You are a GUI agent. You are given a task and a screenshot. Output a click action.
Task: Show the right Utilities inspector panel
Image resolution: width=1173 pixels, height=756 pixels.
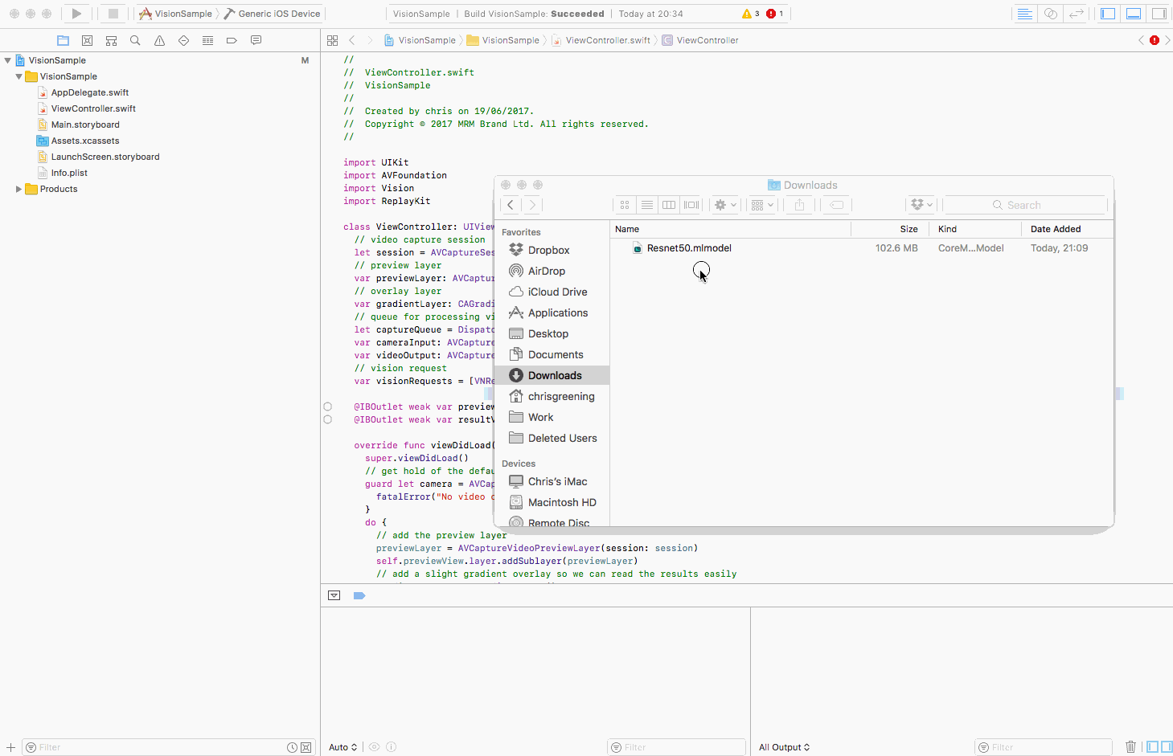coord(1159,13)
